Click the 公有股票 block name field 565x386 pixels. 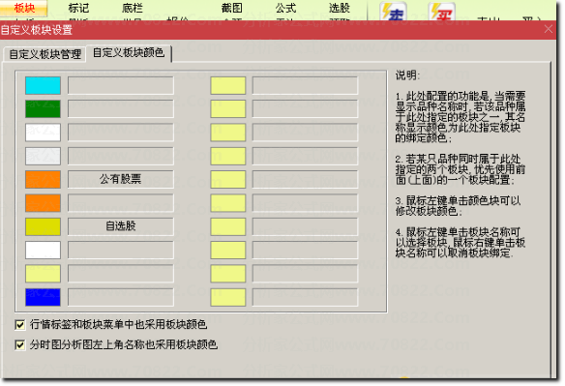click(121, 180)
